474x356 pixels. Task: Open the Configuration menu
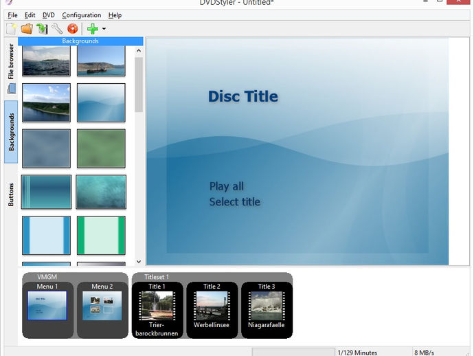coord(82,15)
